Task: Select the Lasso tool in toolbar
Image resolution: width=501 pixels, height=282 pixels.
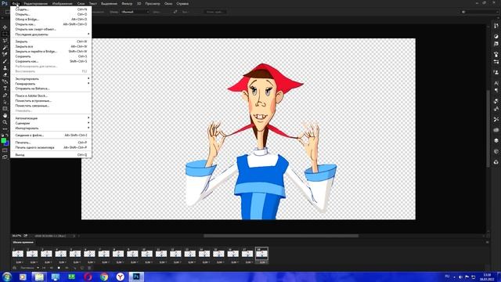Action: 5,41
